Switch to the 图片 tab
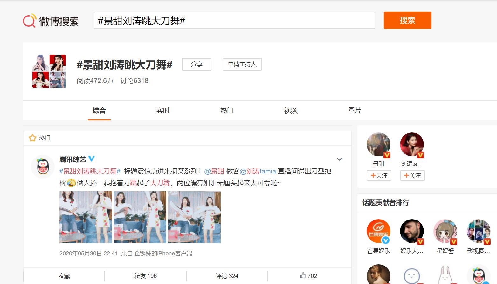The height and width of the screenshot is (284, 497). point(355,111)
